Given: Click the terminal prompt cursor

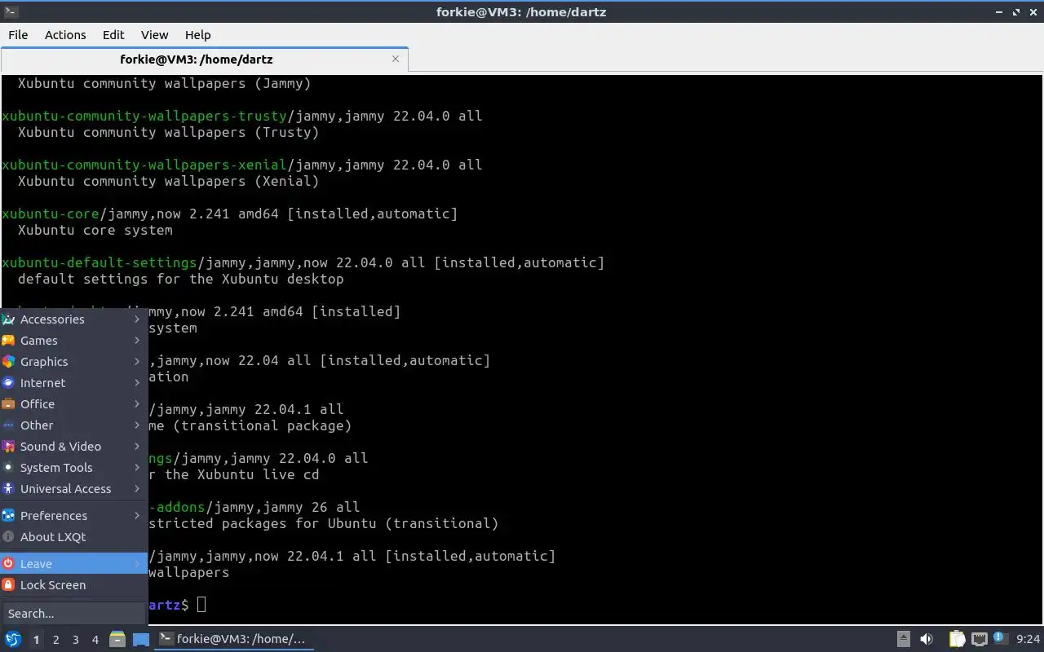Looking at the screenshot, I should tap(201, 605).
